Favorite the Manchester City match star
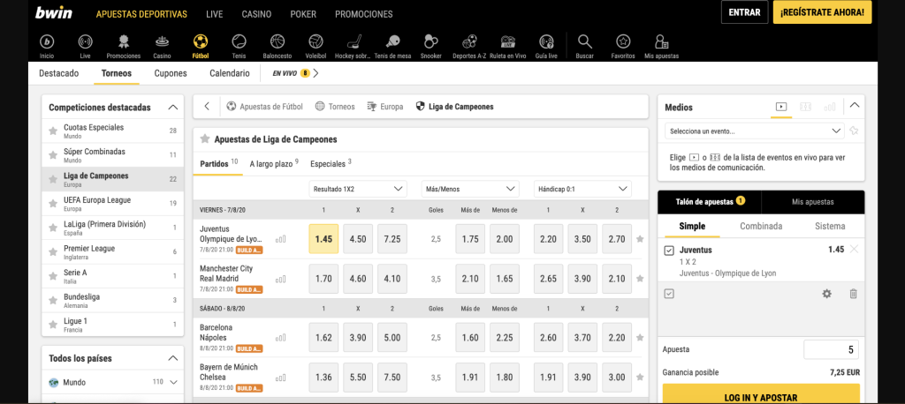Viewport: 905px width, 404px height. 640,279
